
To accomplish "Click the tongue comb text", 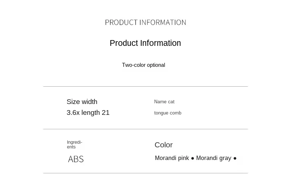I will (x=168, y=113).
